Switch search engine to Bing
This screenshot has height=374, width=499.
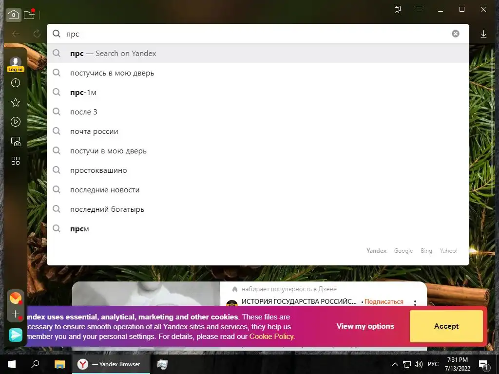pyautogui.click(x=426, y=251)
